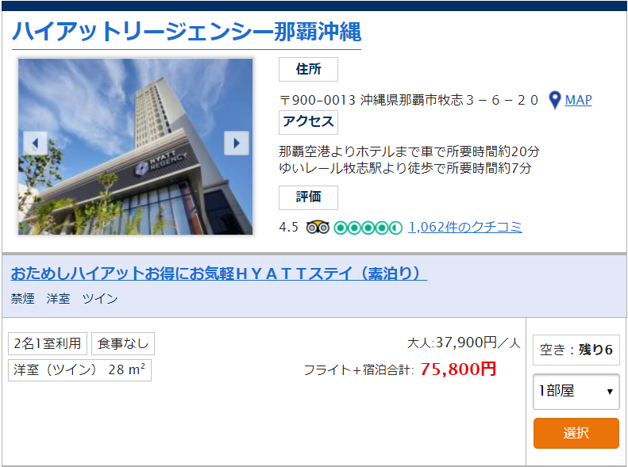628x467 pixels.
Task: Open the 1,062件のクチコミ reviews link
Action: pyautogui.click(x=465, y=227)
